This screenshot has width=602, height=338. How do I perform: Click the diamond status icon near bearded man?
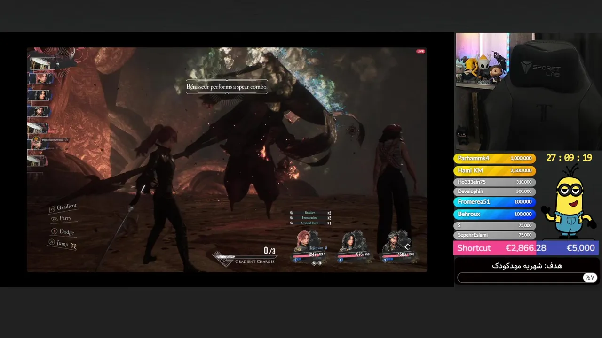click(x=407, y=246)
